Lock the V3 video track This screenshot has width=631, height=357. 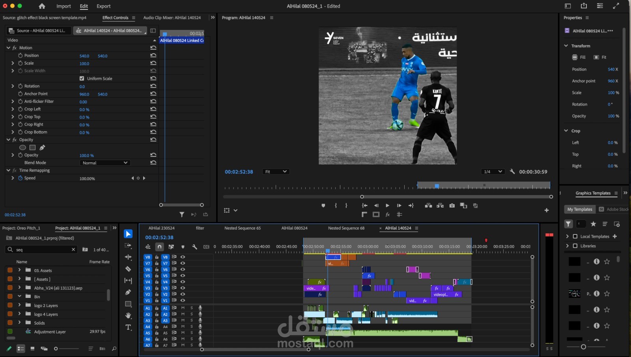point(157,288)
